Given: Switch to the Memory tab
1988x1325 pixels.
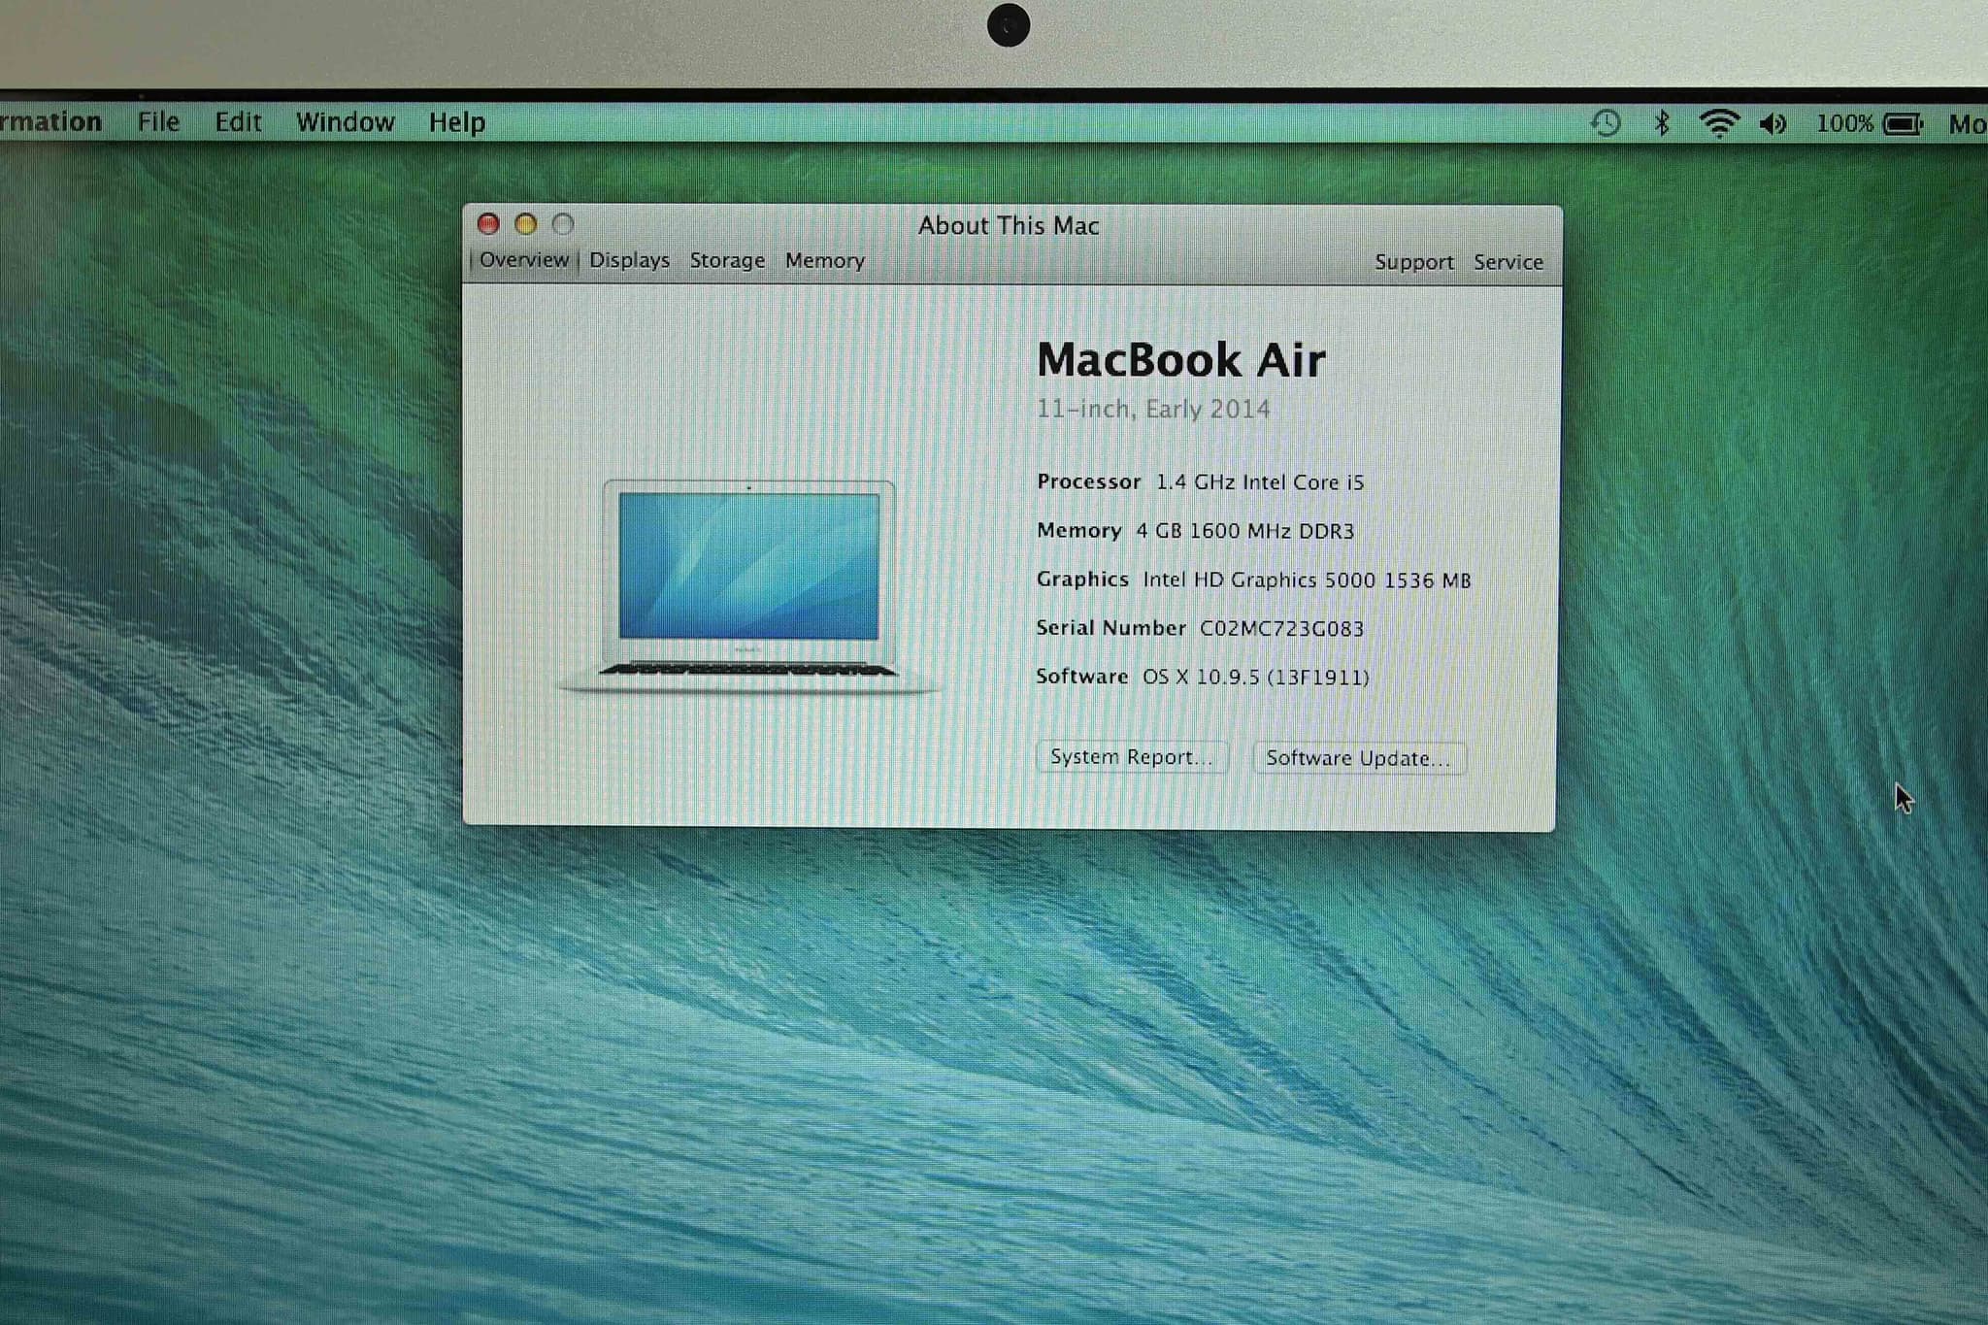Looking at the screenshot, I should click(824, 261).
